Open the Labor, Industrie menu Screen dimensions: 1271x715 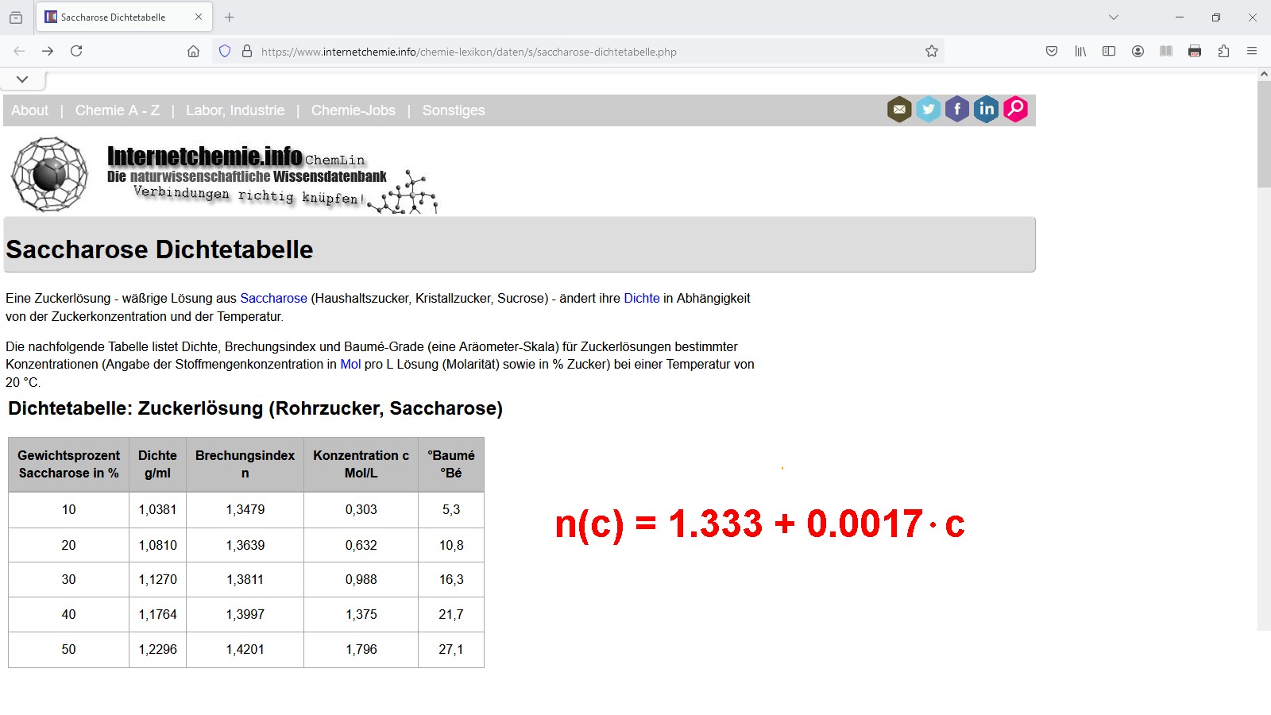click(235, 110)
